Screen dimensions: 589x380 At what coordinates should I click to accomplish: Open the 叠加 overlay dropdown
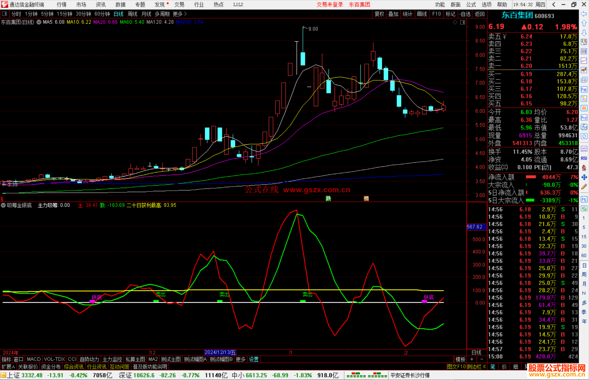[393, 14]
